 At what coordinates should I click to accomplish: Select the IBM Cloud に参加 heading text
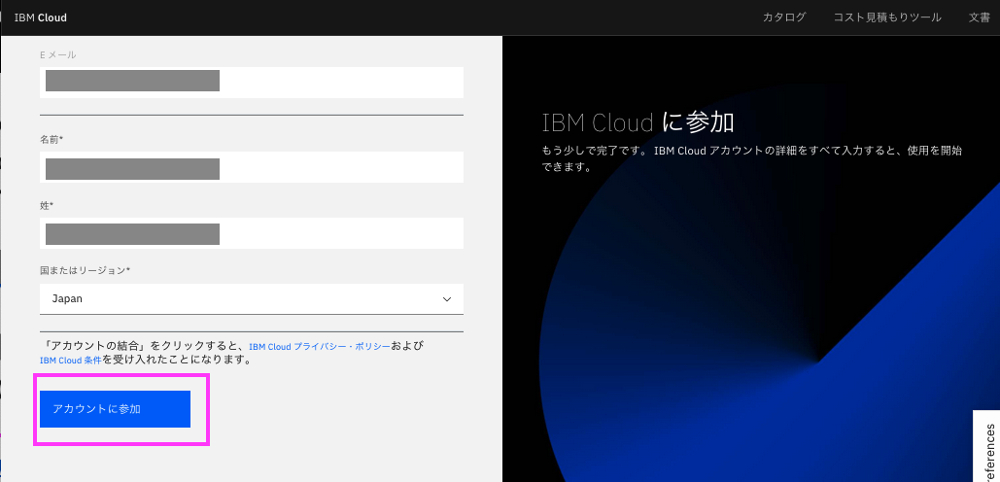tap(638, 122)
